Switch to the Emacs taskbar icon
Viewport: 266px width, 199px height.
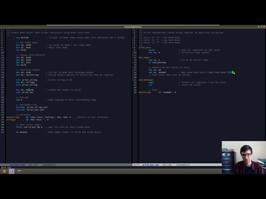coord(12,171)
